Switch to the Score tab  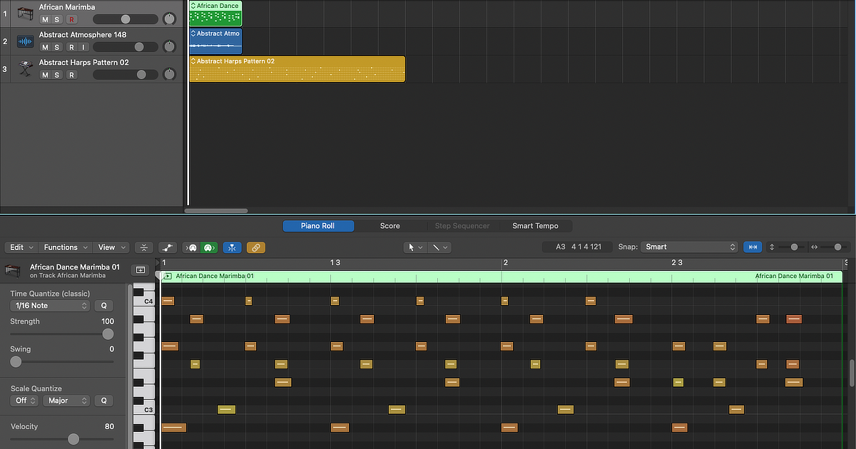[389, 226]
